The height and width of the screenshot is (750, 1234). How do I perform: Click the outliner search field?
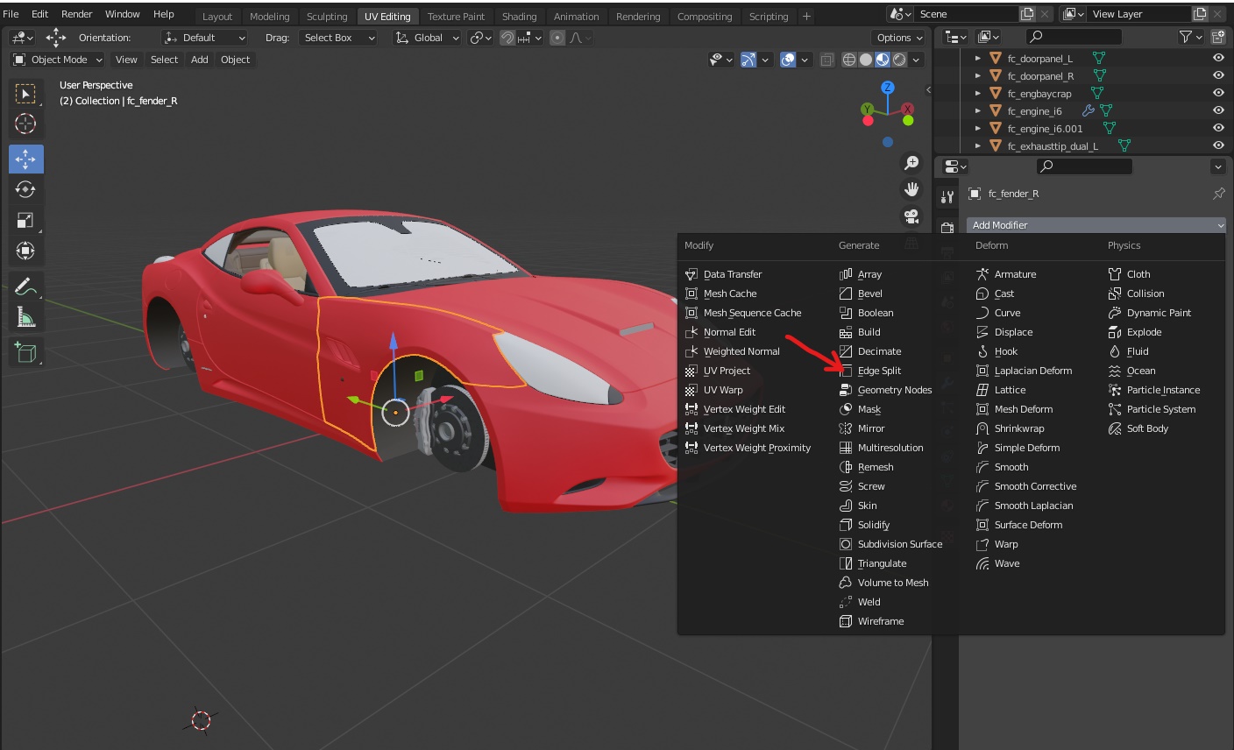tap(1074, 37)
